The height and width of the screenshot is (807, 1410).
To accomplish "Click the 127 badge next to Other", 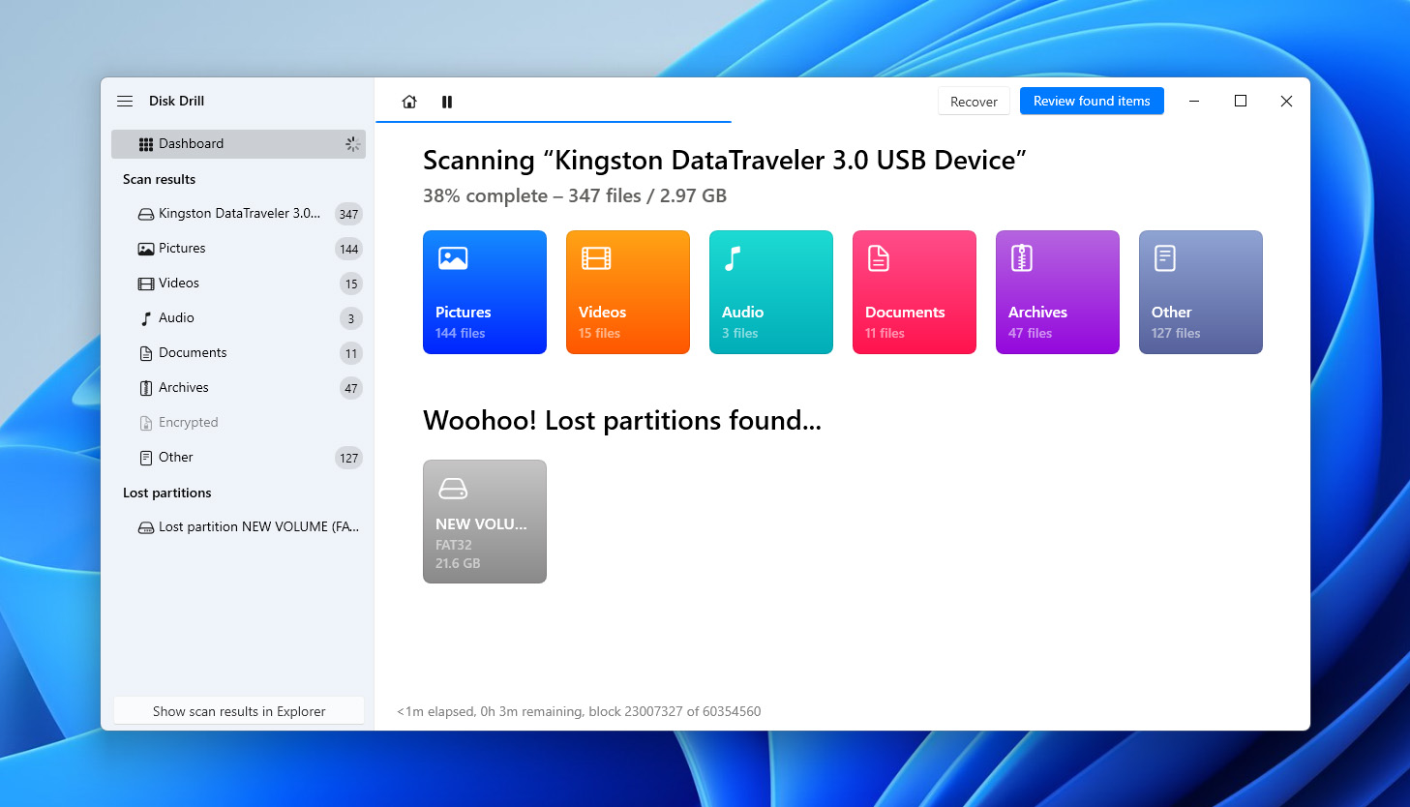I will point(348,459).
